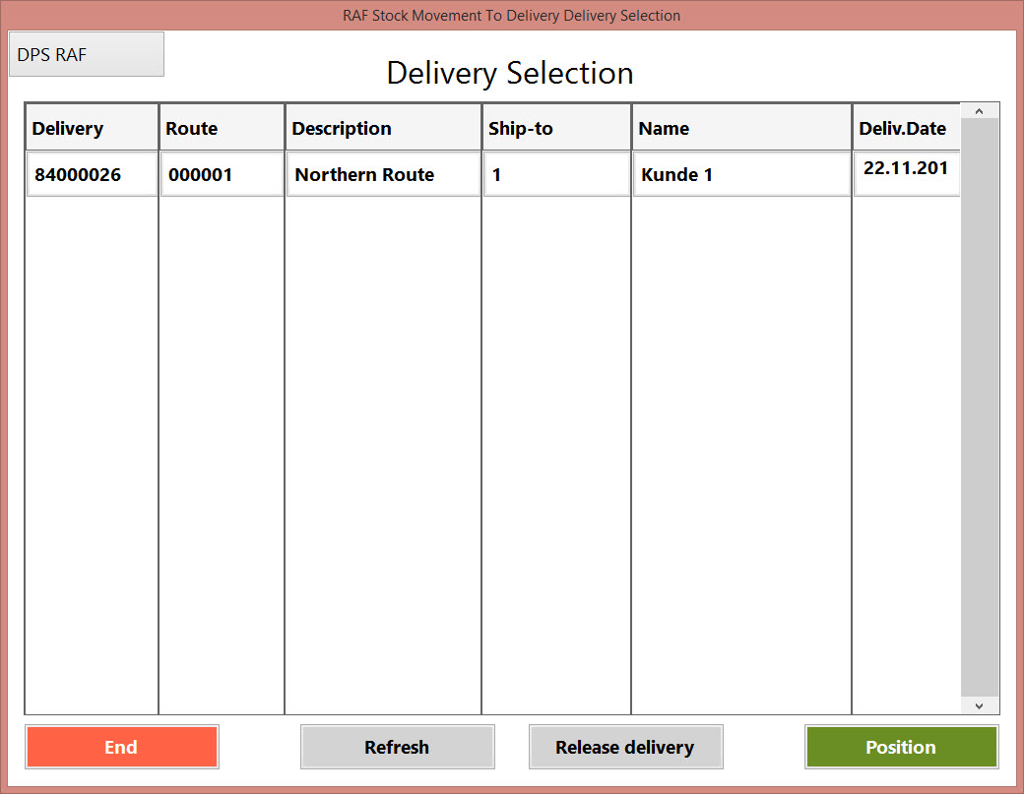The width and height of the screenshot is (1024, 794).
Task: Click the Delivery column header
Action: (92, 128)
